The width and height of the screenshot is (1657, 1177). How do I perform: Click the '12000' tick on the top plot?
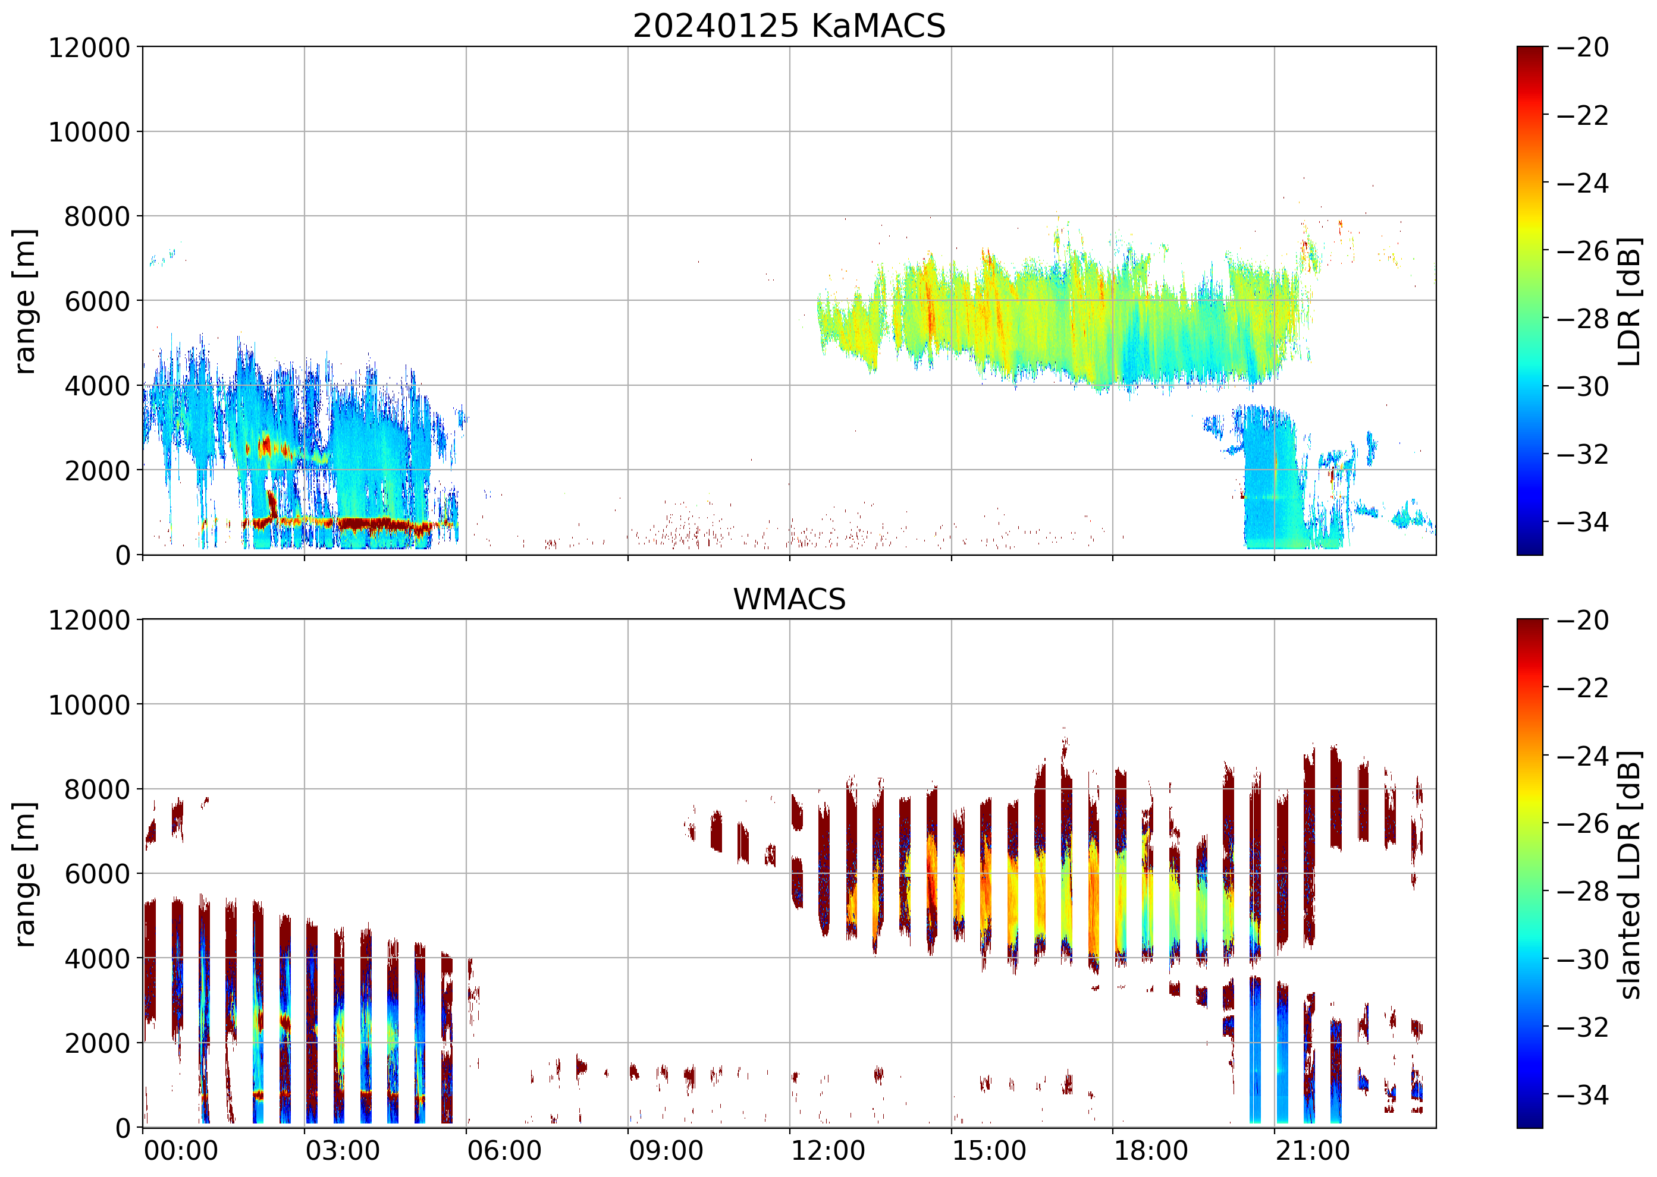(x=89, y=48)
